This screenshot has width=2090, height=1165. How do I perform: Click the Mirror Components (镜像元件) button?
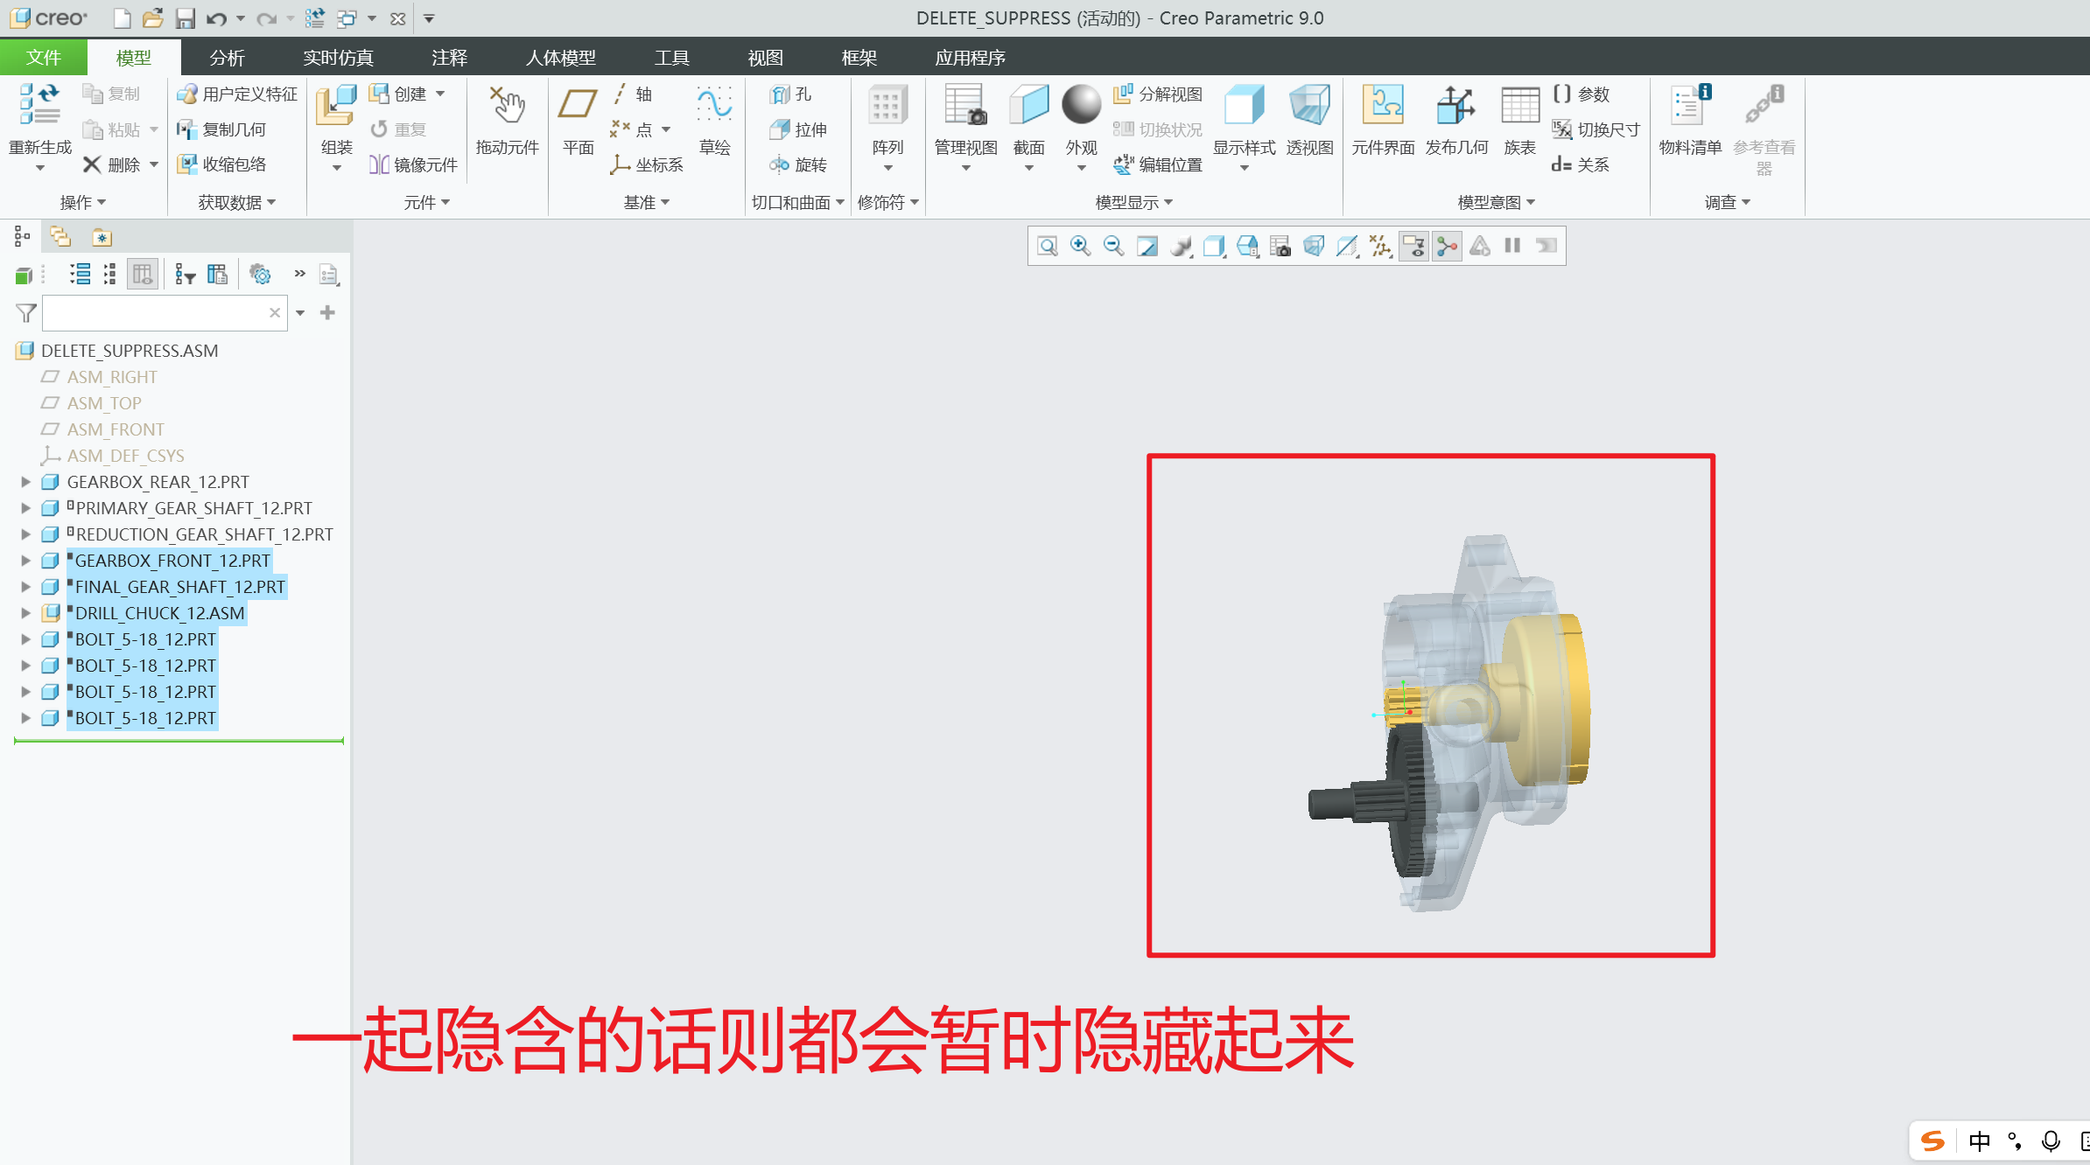(x=414, y=164)
